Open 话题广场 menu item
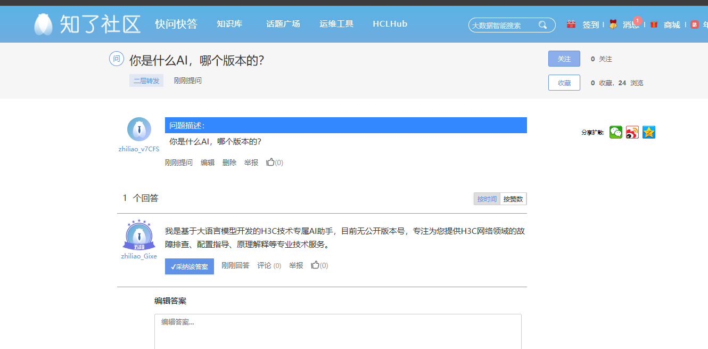The width and height of the screenshot is (708, 349). (x=283, y=23)
